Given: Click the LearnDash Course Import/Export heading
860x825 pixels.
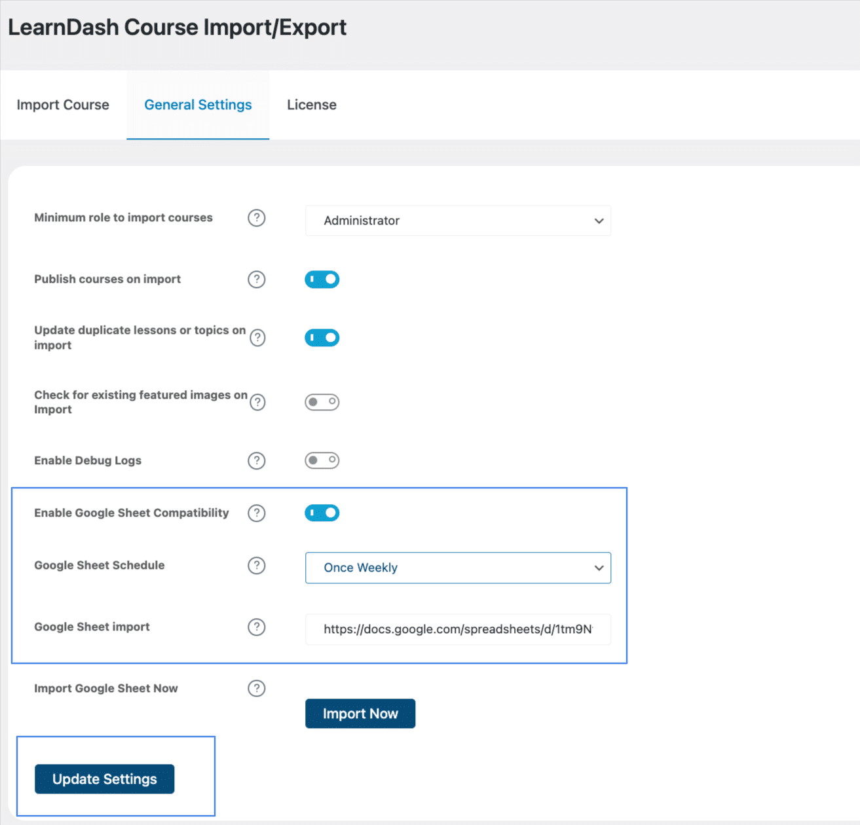Looking at the screenshot, I should [178, 27].
